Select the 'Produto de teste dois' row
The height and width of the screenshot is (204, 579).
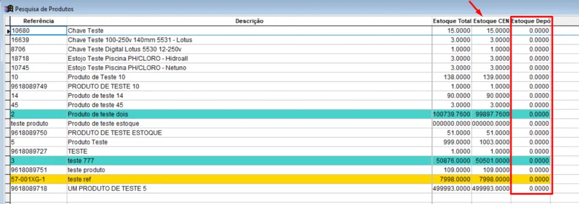pyautogui.click(x=280, y=114)
